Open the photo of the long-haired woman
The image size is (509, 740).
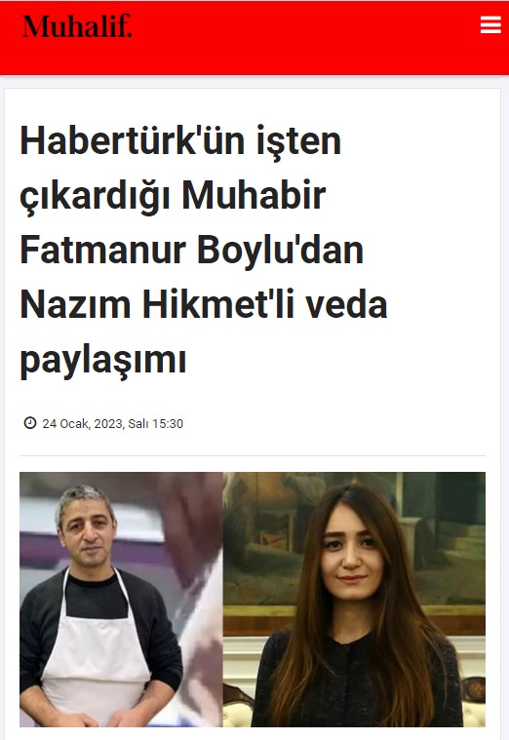354,600
